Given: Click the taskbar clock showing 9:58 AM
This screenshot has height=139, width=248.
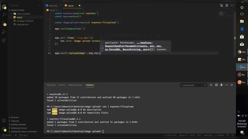Looking at the screenshot, I should [242, 124].
